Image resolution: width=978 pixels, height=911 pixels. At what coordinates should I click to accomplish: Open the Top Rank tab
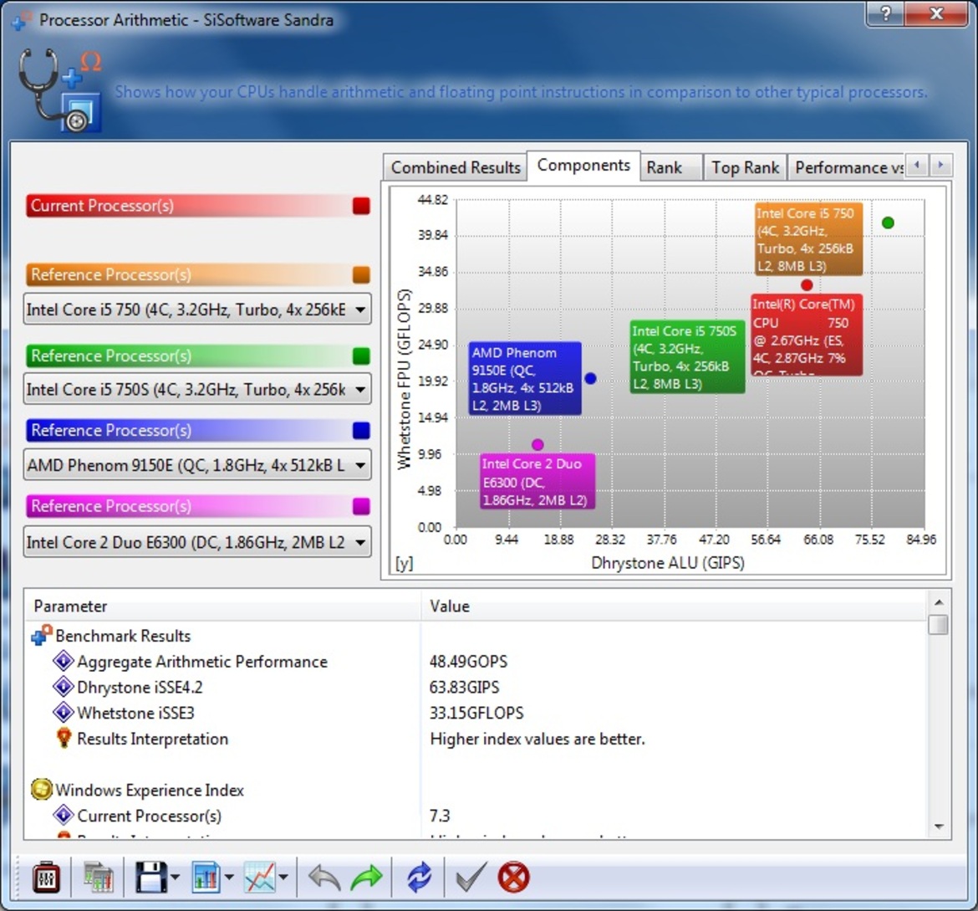click(x=746, y=167)
